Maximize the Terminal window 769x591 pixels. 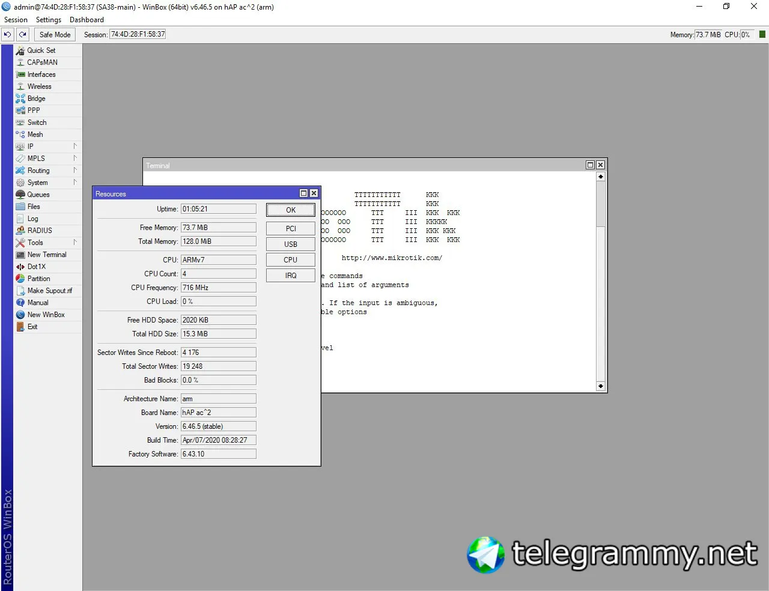pyautogui.click(x=590, y=165)
